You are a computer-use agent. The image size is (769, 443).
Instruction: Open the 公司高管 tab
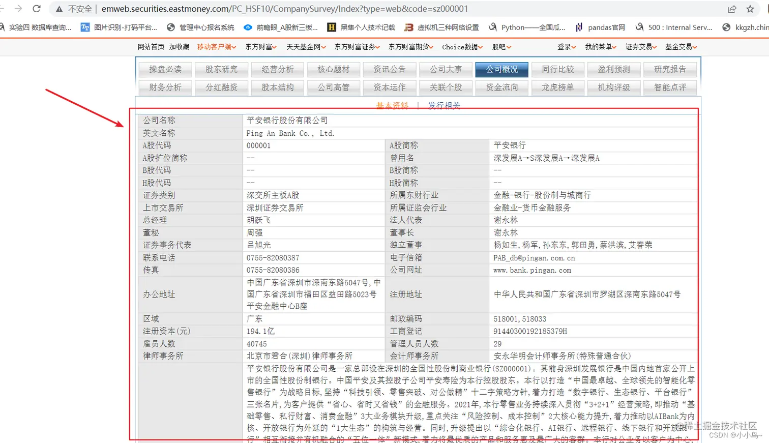click(x=334, y=87)
